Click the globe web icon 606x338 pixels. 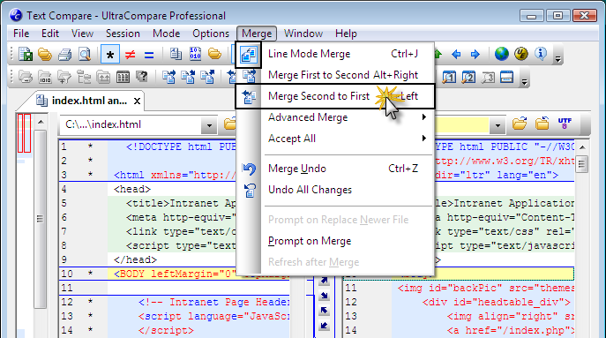click(x=501, y=54)
